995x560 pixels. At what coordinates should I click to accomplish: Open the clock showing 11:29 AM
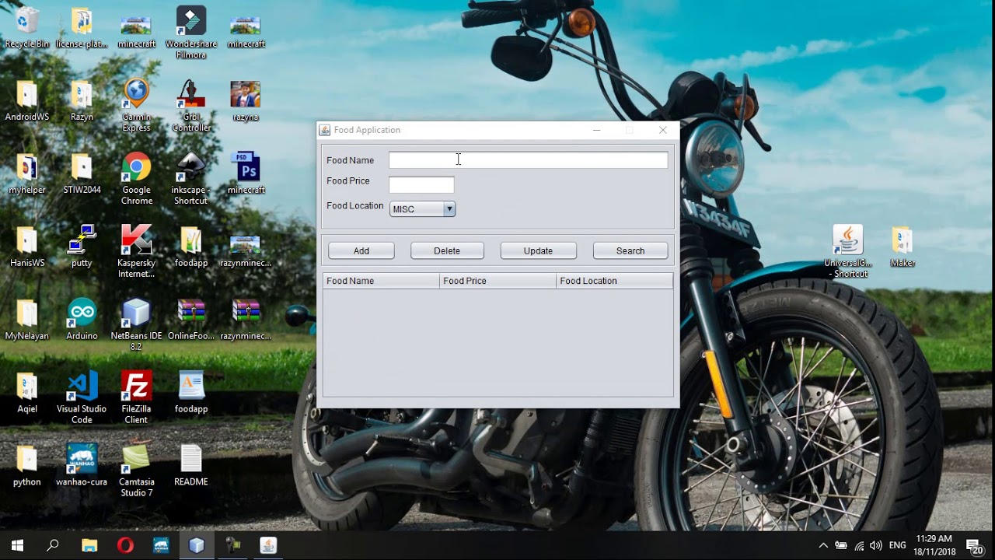(x=934, y=545)
